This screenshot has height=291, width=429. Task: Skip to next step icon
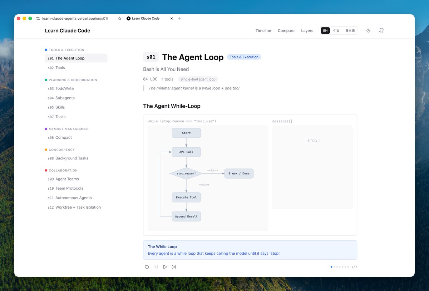(174, 267)
